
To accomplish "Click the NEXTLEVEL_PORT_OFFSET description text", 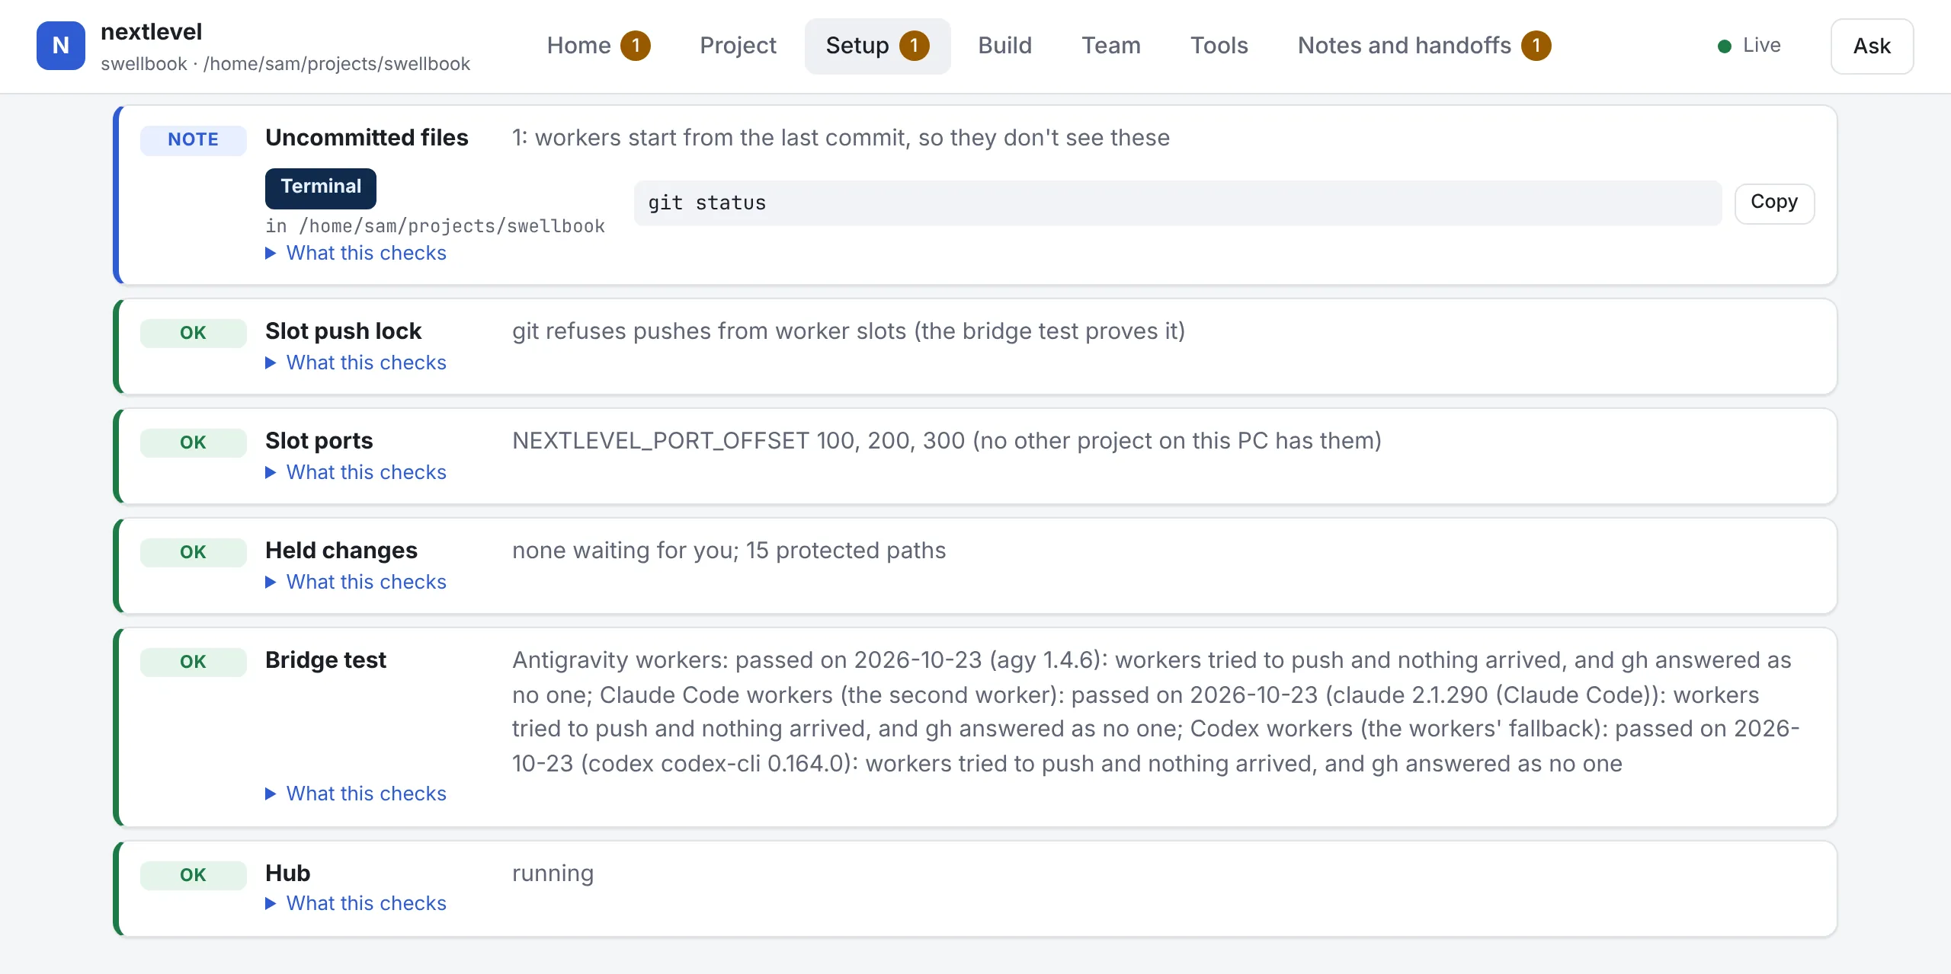I will click(947, 441).
